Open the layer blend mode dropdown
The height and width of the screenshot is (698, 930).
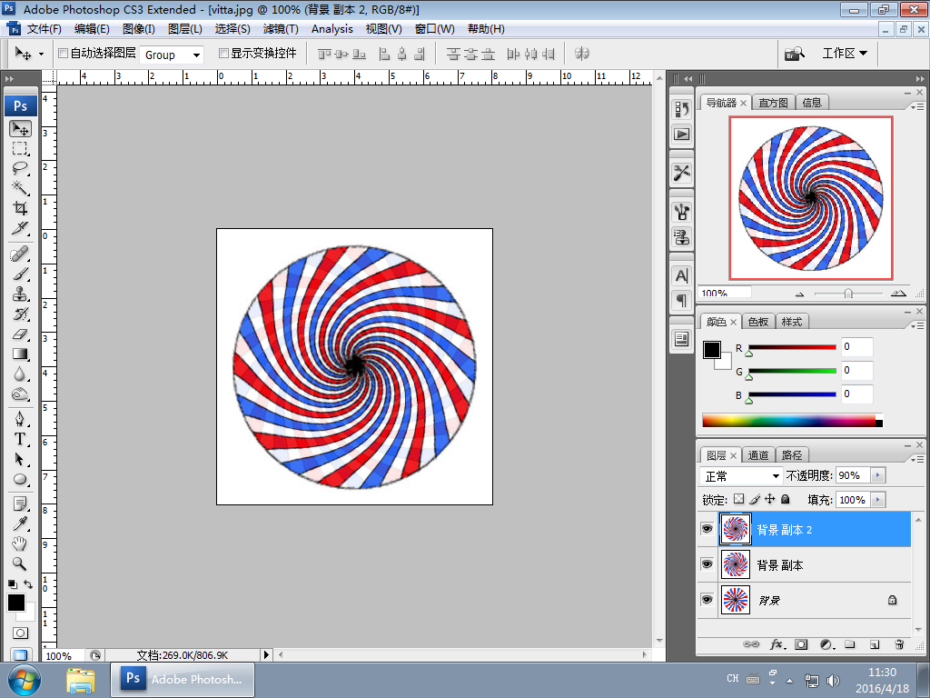pyautogui.click(x=741, y=476)
